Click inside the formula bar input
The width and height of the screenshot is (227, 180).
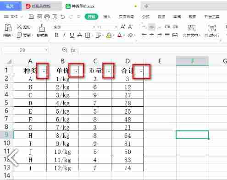[153, 50]
